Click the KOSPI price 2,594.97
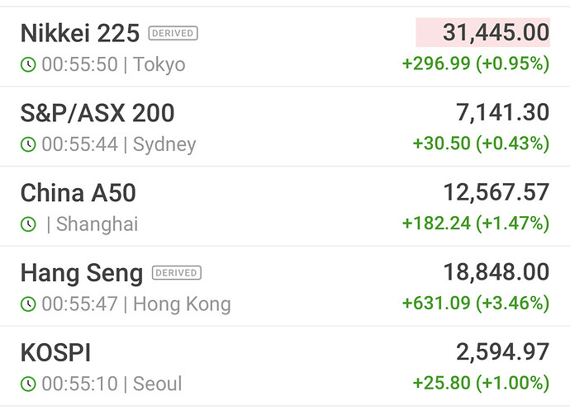 502,353
